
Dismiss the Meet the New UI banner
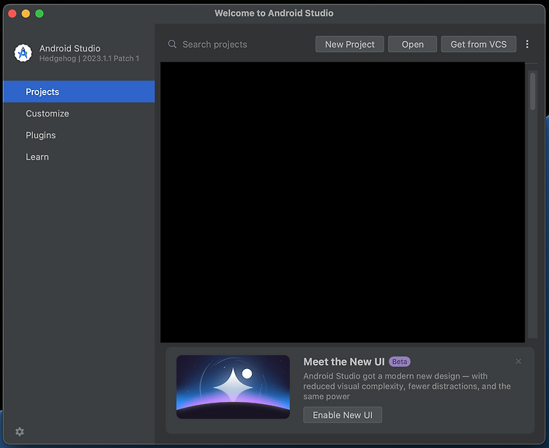pos(518,361)
